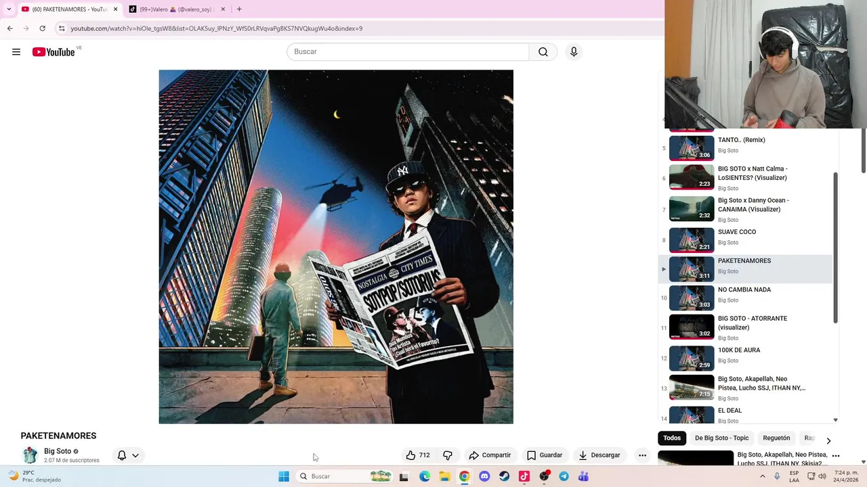867x487 pixels.
Task: Open the more actions ellipsis menu
Action: pos(642,455)
